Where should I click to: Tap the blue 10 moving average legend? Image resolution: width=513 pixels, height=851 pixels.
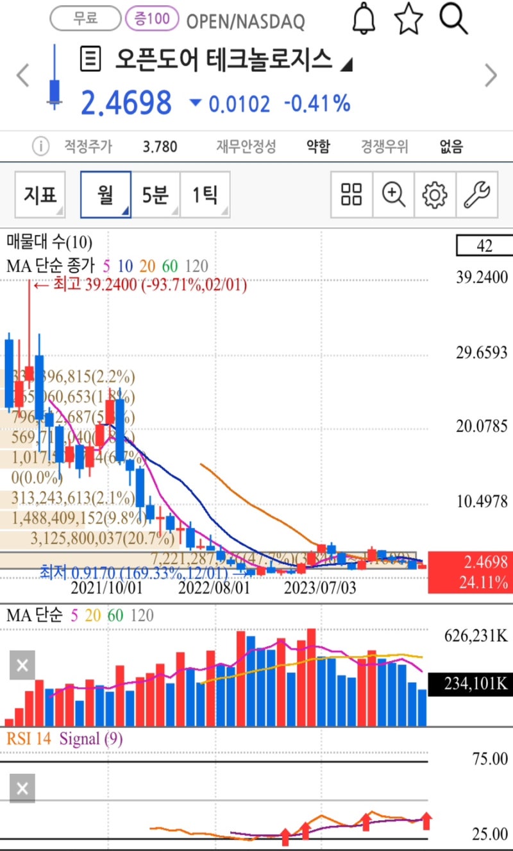pos(125,266)
